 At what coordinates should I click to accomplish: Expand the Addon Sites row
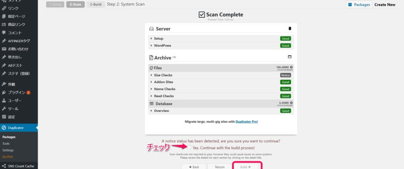coord(221,82)
